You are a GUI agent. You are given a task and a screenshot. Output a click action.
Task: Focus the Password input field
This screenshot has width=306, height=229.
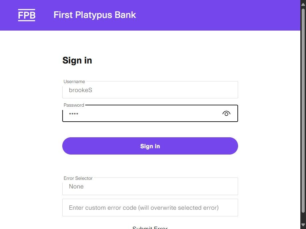coord(140,114)
